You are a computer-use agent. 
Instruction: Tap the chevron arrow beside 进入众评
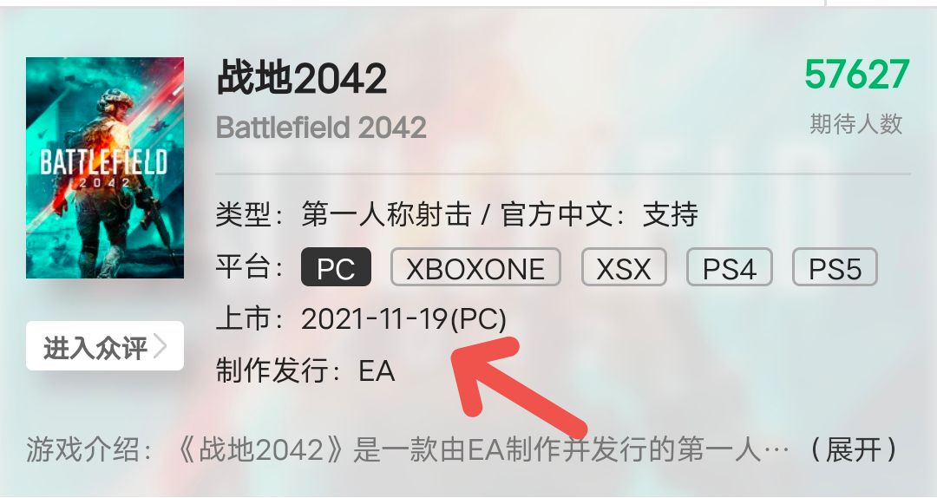[160, 346]
